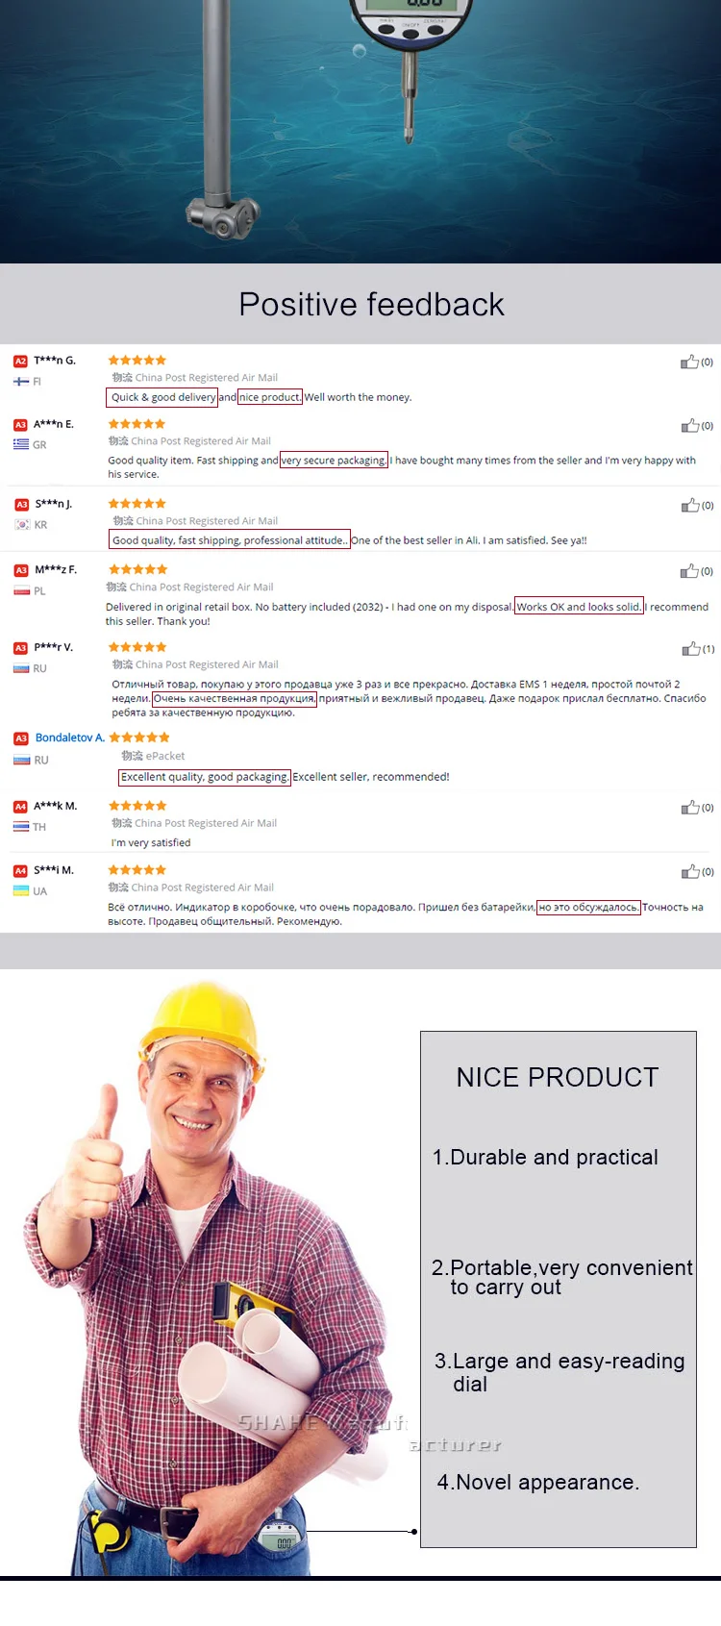Click the Finland flag under T***n G.

[20, 382]
